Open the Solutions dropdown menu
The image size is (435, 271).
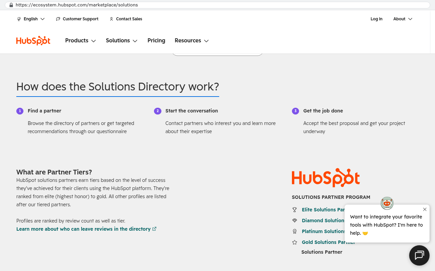click(x=122, y=41)
